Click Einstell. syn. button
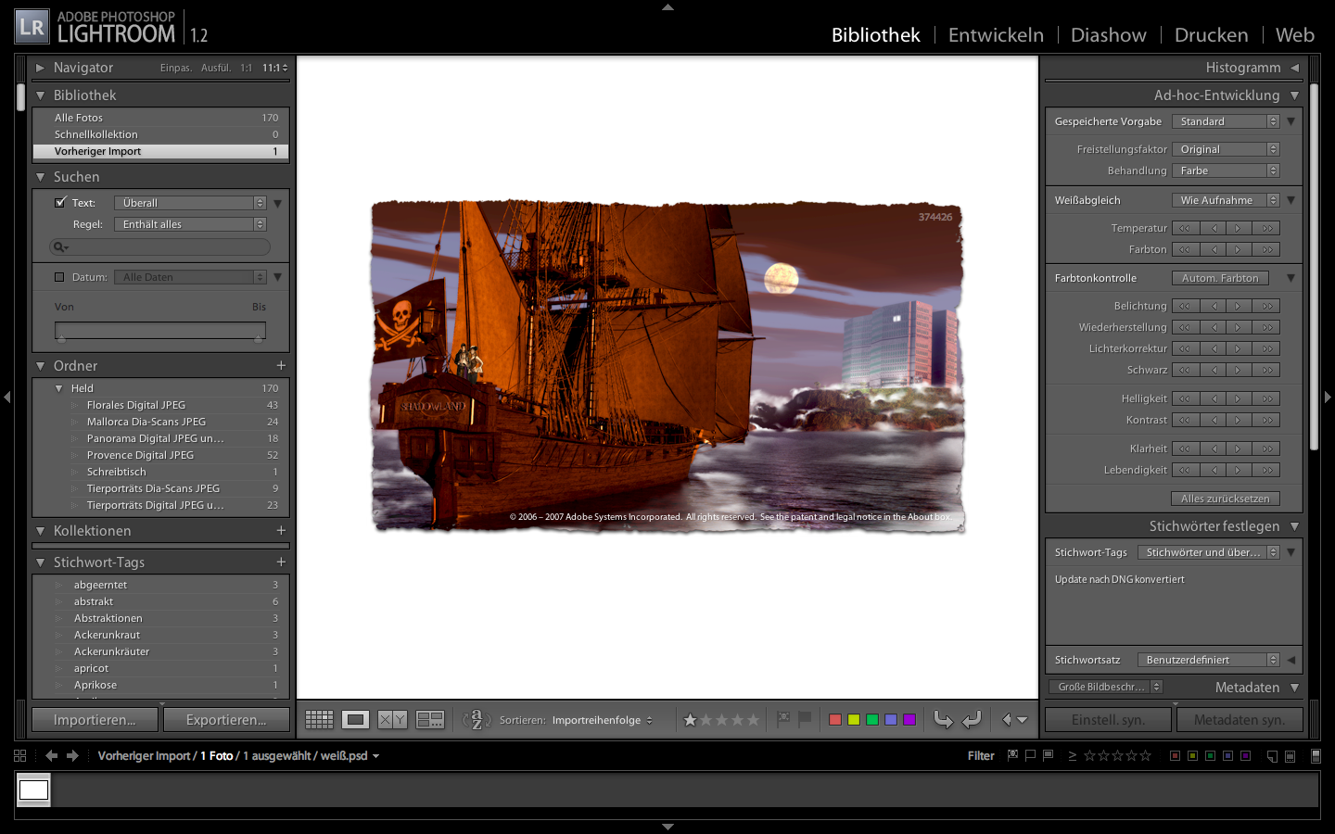The width and height of the screenshot is (1335, 834). (1108, 720)
